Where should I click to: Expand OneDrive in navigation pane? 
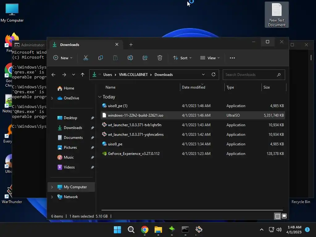coord(52,98)
